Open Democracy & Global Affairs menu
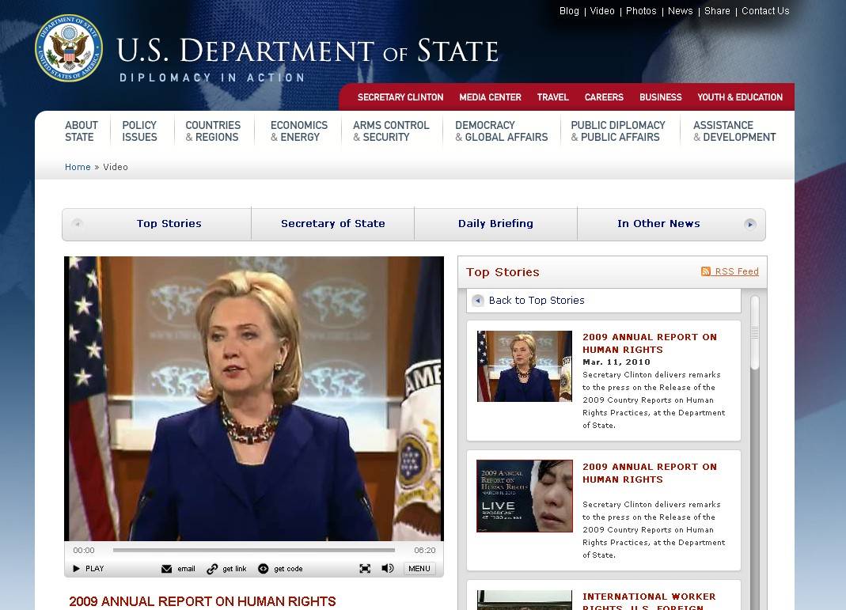Screen dimensions: 846x610 [501, 131]
